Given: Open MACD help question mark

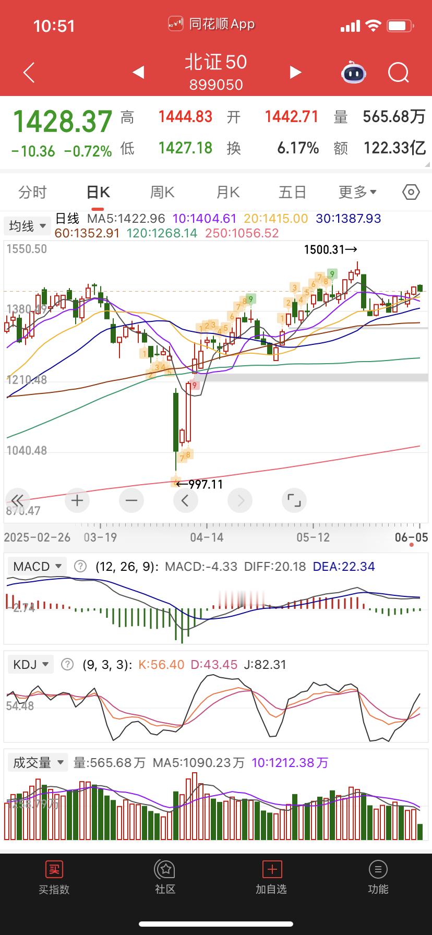Looking at the screenshot, I should (x=80, y=566).
